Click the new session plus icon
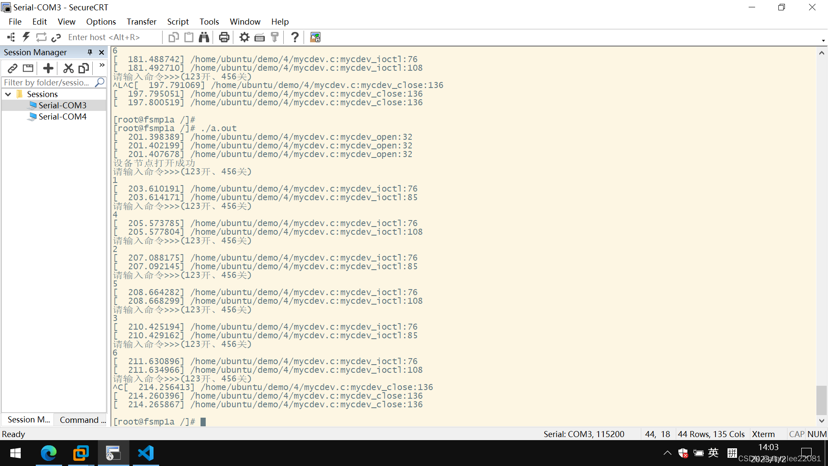Screen dimensions: 828x466 tap(48, 68)
